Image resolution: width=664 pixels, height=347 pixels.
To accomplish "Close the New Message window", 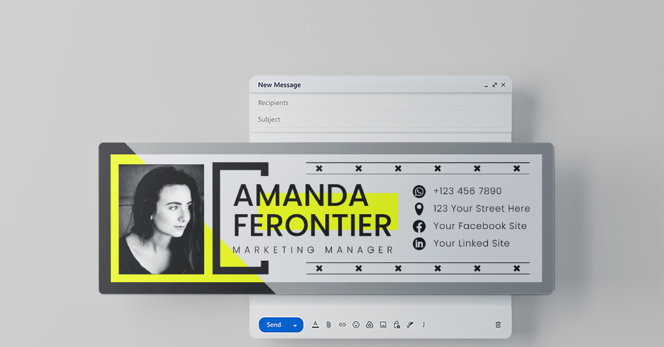I will 503,85.
